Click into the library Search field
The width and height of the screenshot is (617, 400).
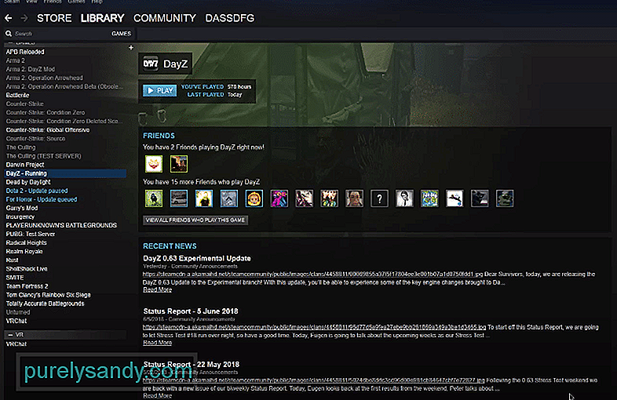tap(59, 34)
